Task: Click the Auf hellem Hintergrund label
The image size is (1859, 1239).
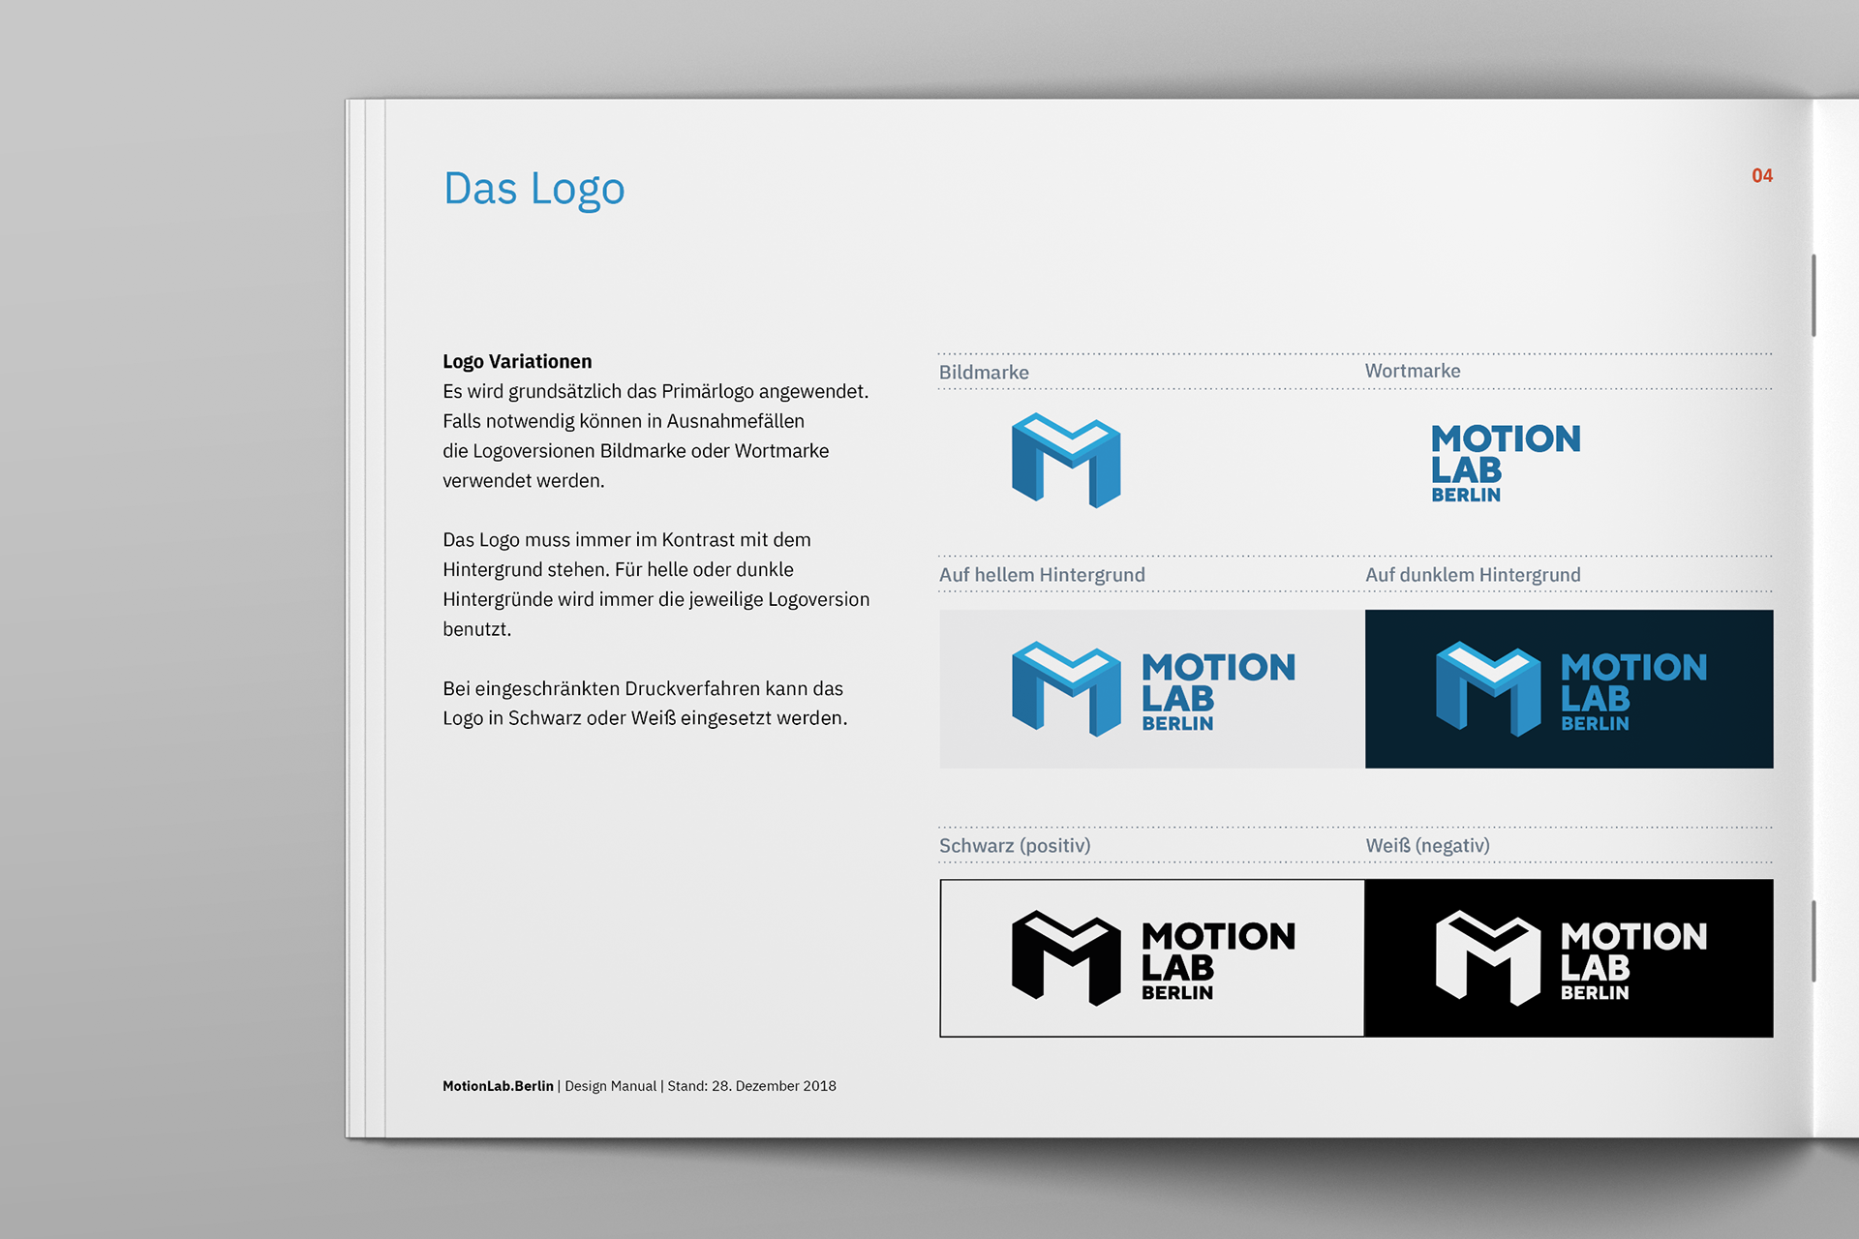Action: click(x=1042, y=575)
